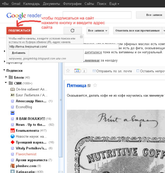The height and width of the screenshot is (173, 165).
Task: Click the Google Reader logo
Action: click(x=24, y=16)
